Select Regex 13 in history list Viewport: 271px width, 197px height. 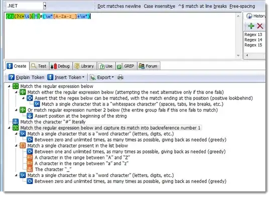[253, 34]
